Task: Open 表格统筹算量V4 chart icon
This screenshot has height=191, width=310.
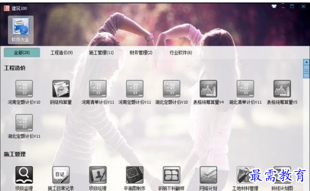Action: point(208,89)
